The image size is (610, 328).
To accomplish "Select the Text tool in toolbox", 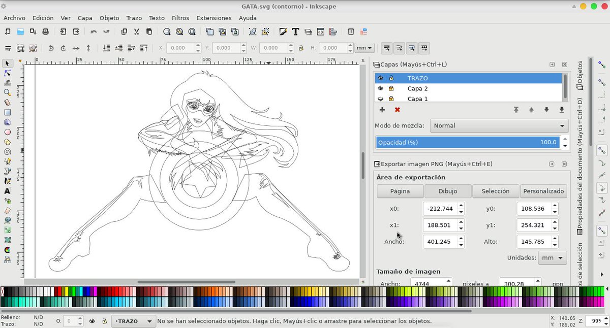I will click(x=8, y=191).
